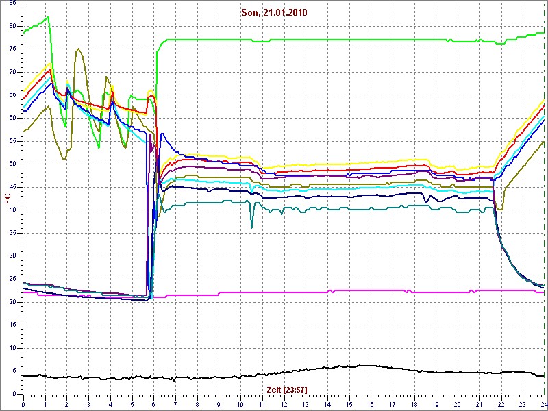
Task: Click hour label "9" on the time axis
Action: [x=219, y=403]
